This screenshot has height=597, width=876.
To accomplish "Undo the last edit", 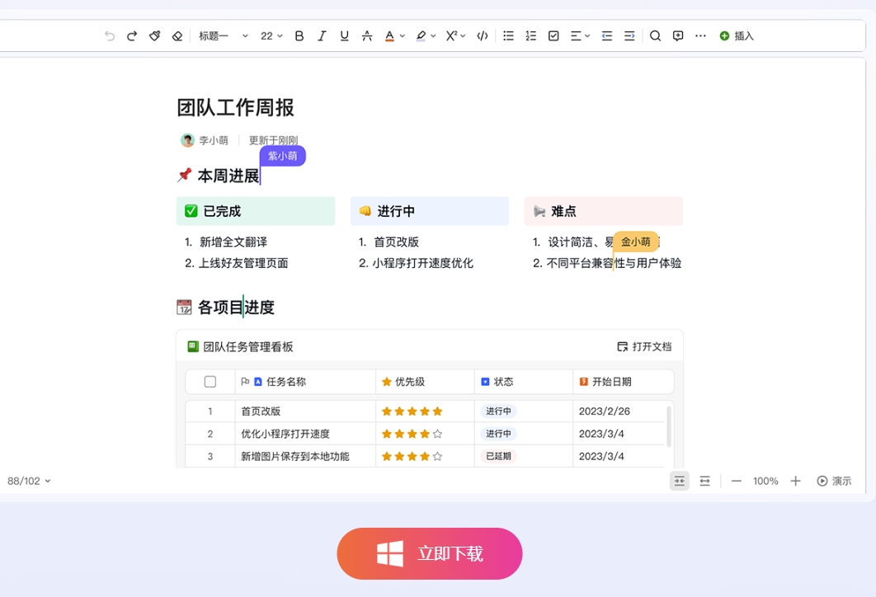I will pos(109,35).
